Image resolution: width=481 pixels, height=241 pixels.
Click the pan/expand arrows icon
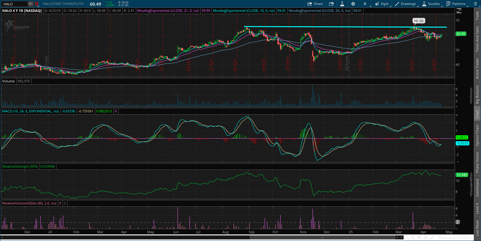pyautogui.click(x=419, y=238)
